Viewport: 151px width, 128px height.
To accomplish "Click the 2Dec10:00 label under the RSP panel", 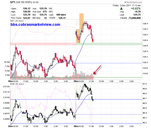I will 79,126.
